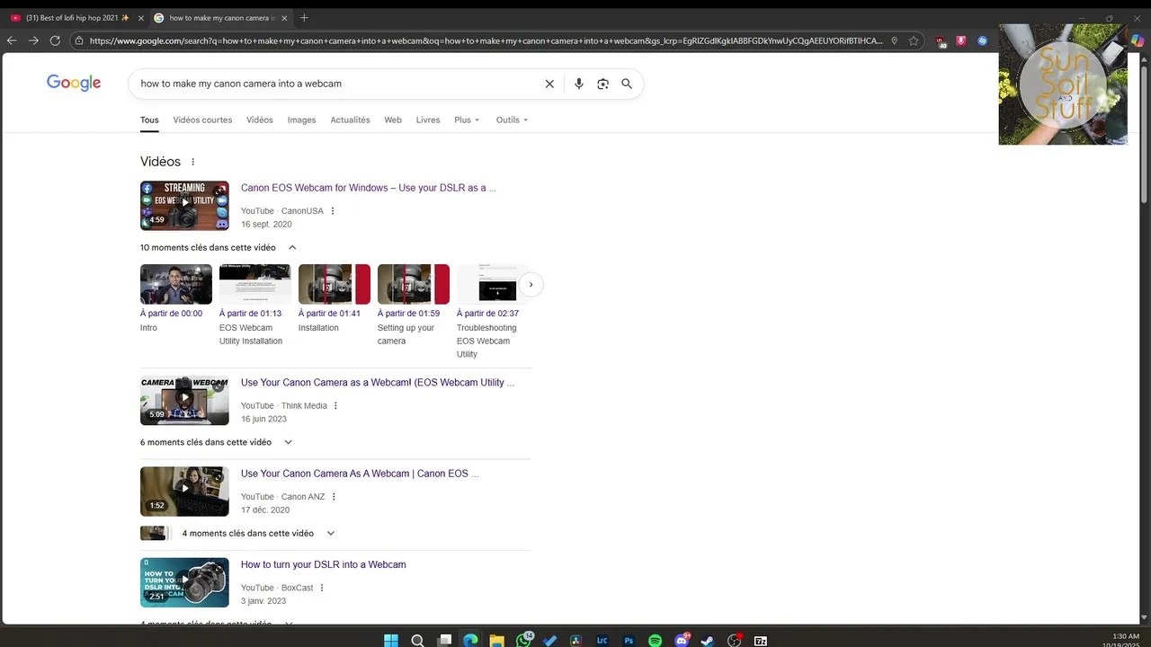
Task: Open Think Media EOS Webcam Utility link
Action: tap(378, 383)
